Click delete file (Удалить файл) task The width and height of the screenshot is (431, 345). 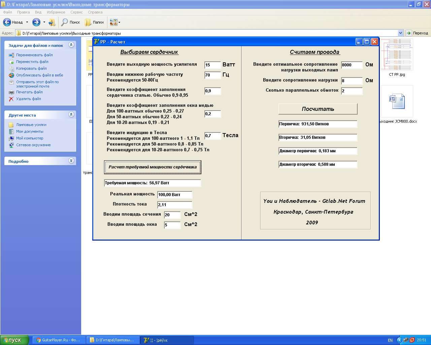coord(28,99)
